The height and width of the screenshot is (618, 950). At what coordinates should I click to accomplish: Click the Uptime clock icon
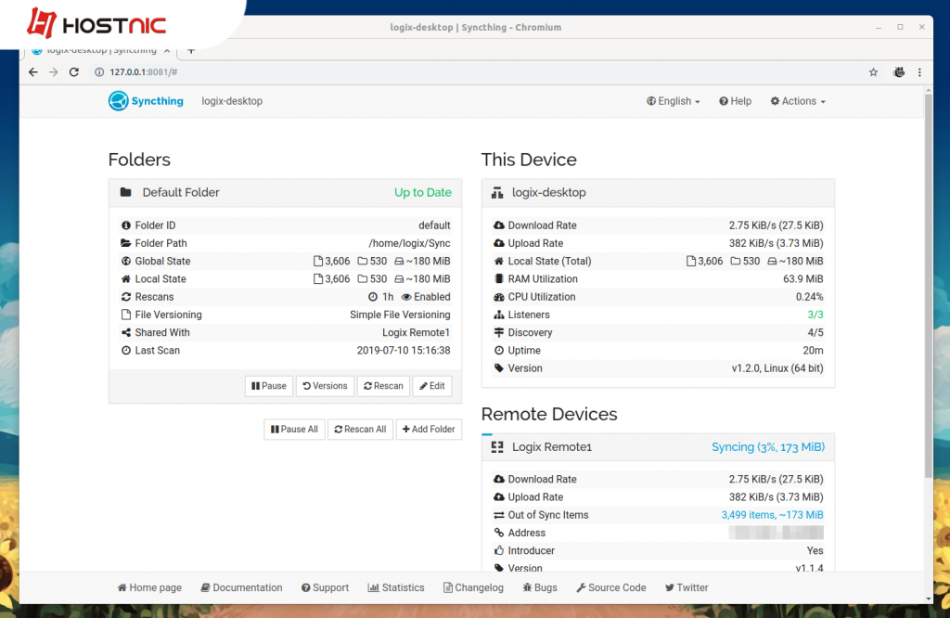point(498,350)
